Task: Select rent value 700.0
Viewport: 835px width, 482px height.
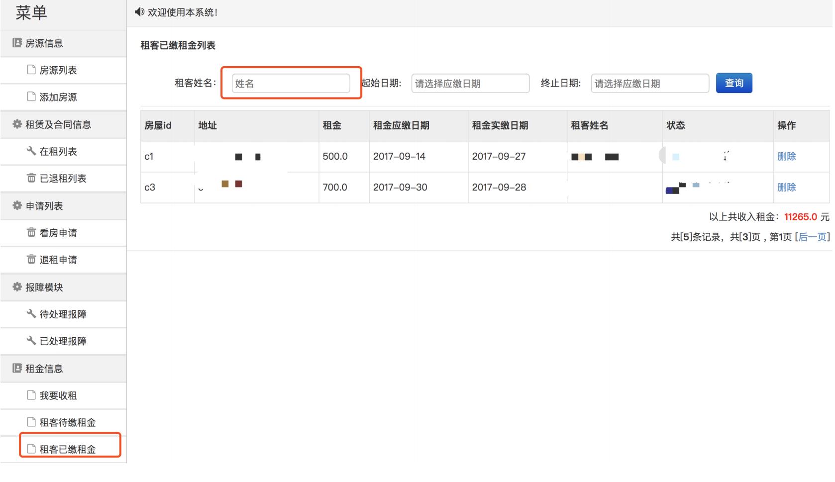Action: 335,187
